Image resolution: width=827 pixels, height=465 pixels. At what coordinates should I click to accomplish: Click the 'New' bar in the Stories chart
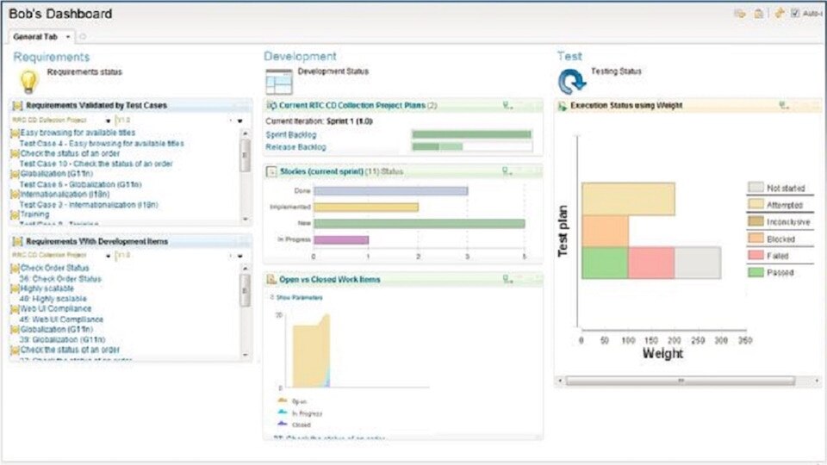pyautogui.click(x=420, y=224)
